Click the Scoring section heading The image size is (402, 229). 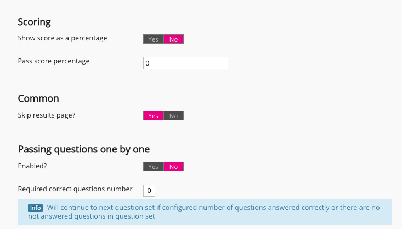(34, 22)
